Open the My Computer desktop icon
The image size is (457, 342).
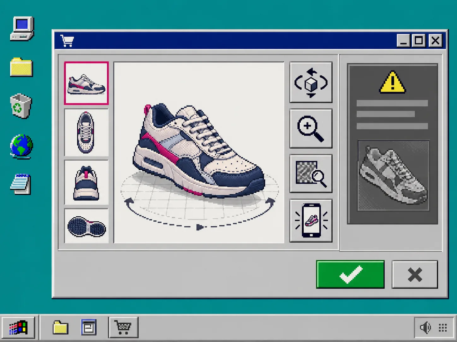point(22,29)
